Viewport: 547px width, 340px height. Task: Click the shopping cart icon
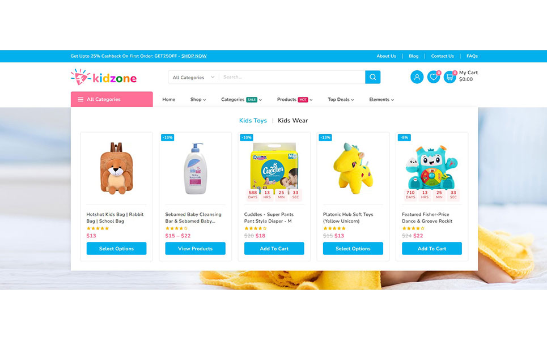[450, 77]
